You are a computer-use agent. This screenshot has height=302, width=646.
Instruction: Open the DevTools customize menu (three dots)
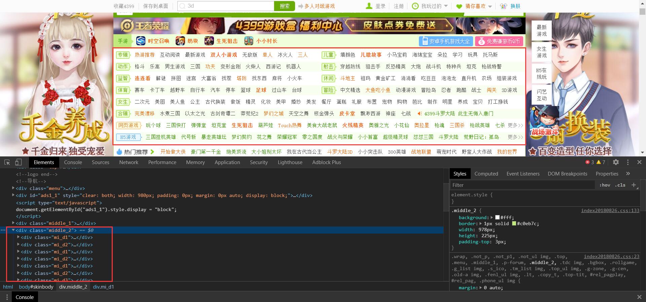pyautogui.click(x=628, y=162)
